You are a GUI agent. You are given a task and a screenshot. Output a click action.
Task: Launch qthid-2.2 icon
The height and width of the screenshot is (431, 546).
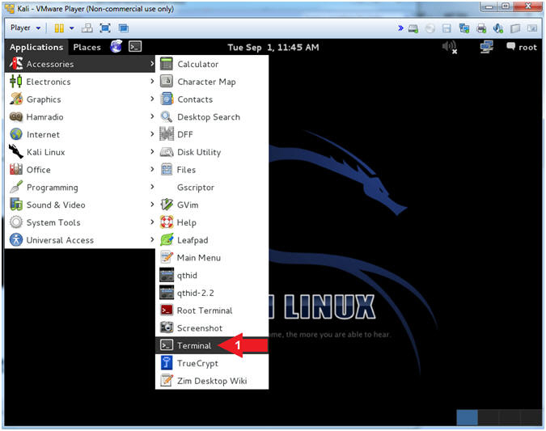[167, 293]
